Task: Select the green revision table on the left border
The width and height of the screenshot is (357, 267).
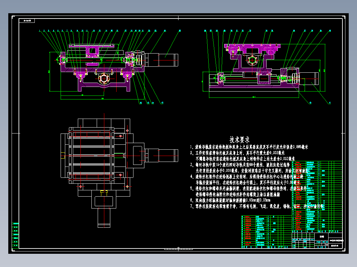Action: 16,236
